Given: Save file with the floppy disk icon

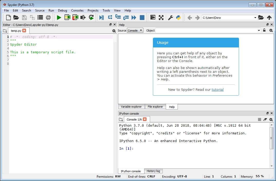Looking at the screenshot, I should point(24,17).
